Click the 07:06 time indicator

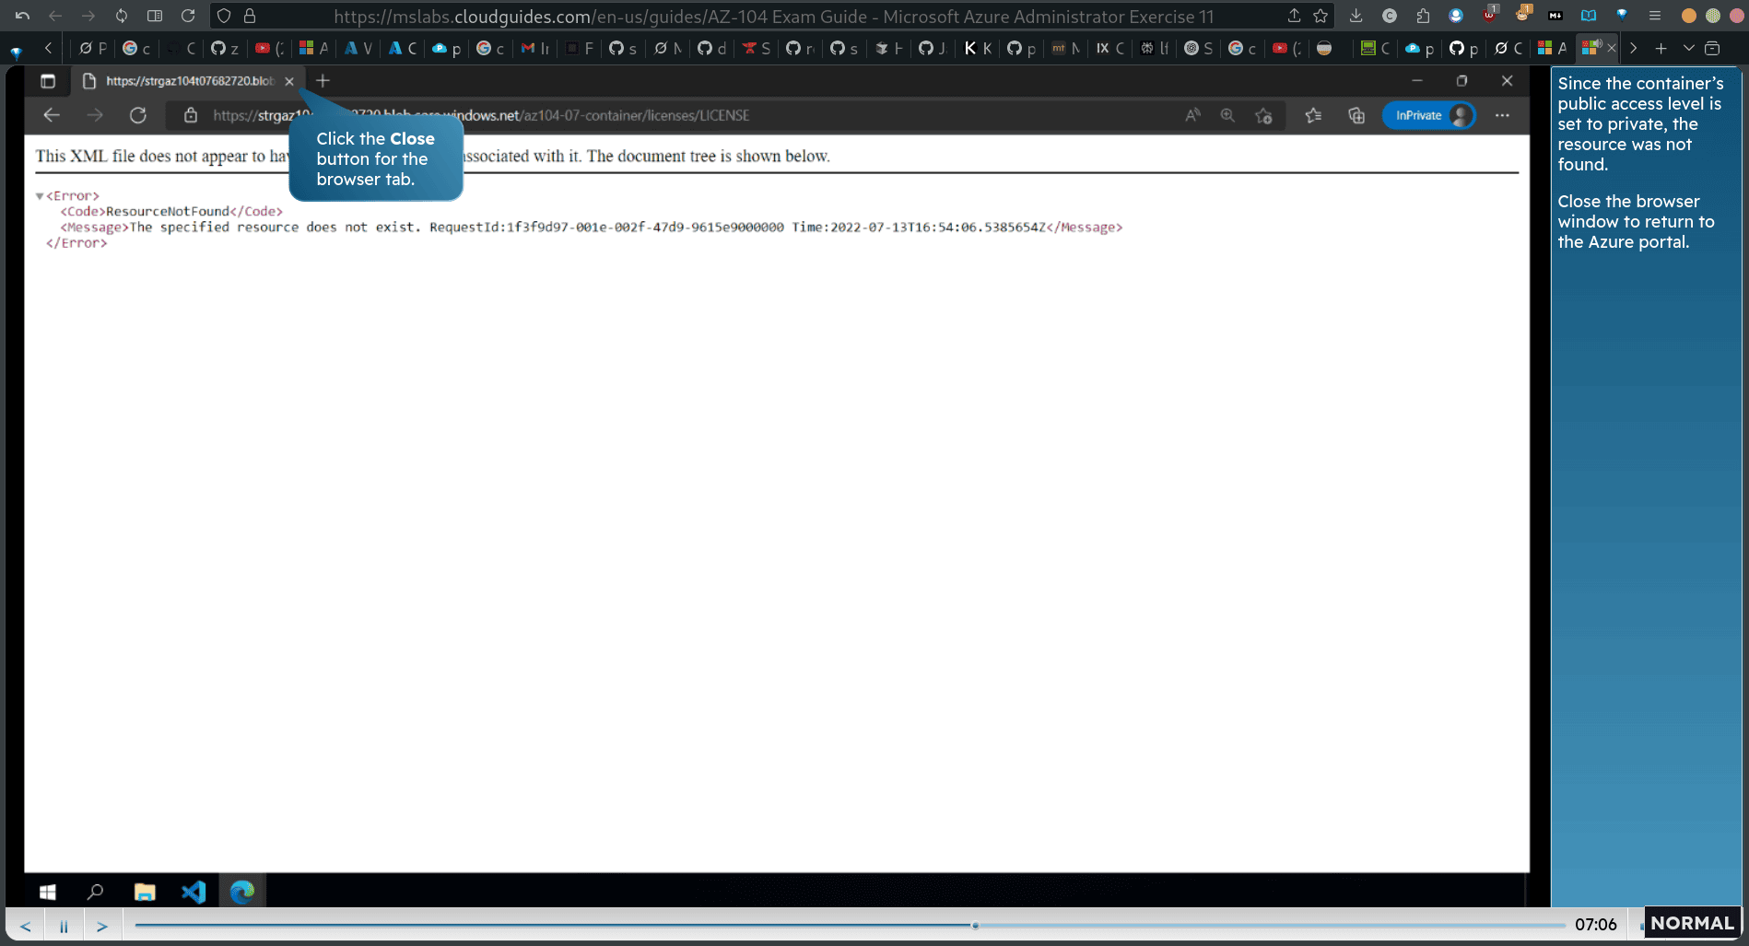[x=1595, y=924]
